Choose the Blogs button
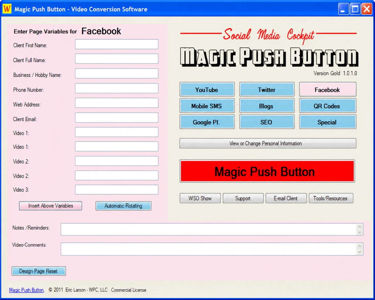Screen dimensions: 375x300 (267, 106)
